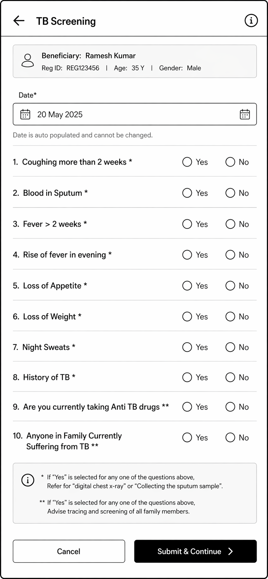Choose Yes for Fever > 2 weeks
This screenshot has height=579, width=268.
point(187,224)
